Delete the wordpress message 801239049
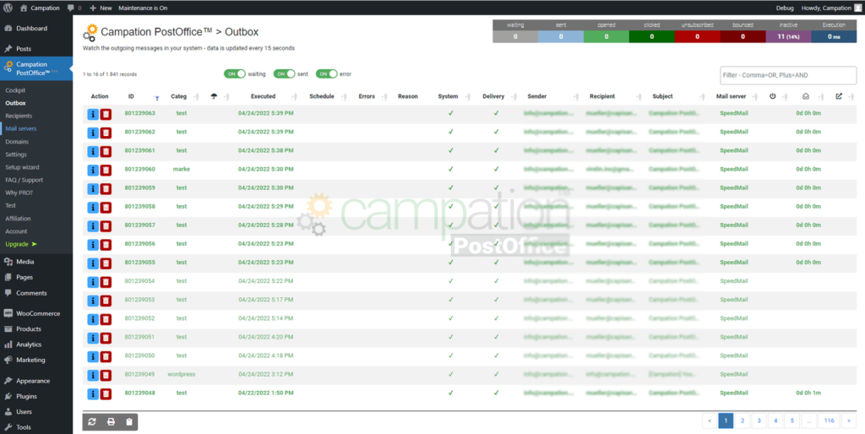865x434 pixels. (106, 375)
